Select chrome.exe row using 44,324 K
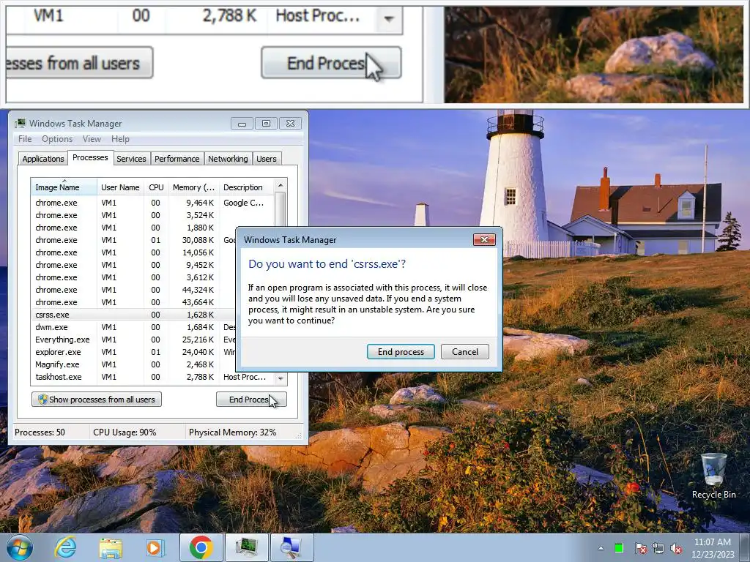 pos(134,290)
